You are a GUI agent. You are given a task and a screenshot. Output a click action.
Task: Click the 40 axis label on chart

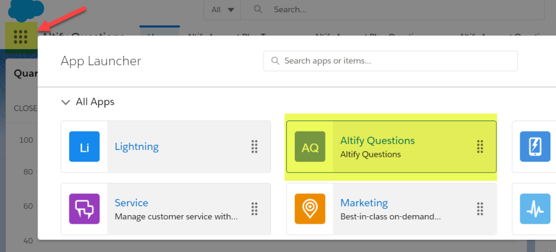[28, 241]
